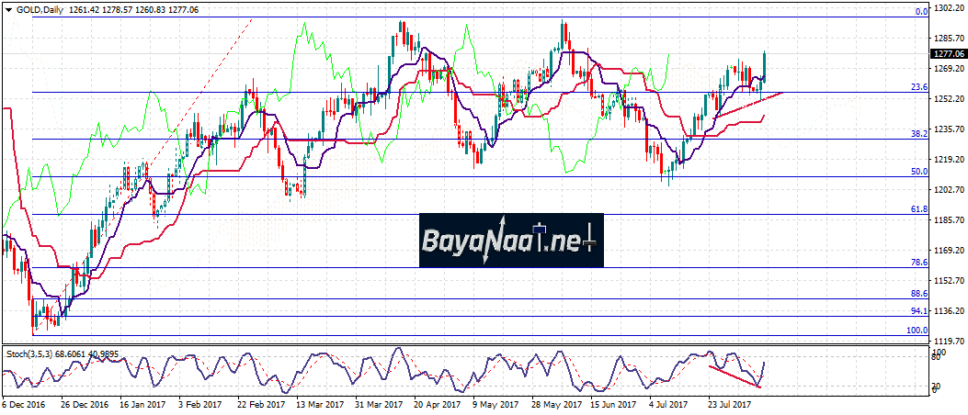Click the 38.2 Fibonacci level label

(917, 134)
